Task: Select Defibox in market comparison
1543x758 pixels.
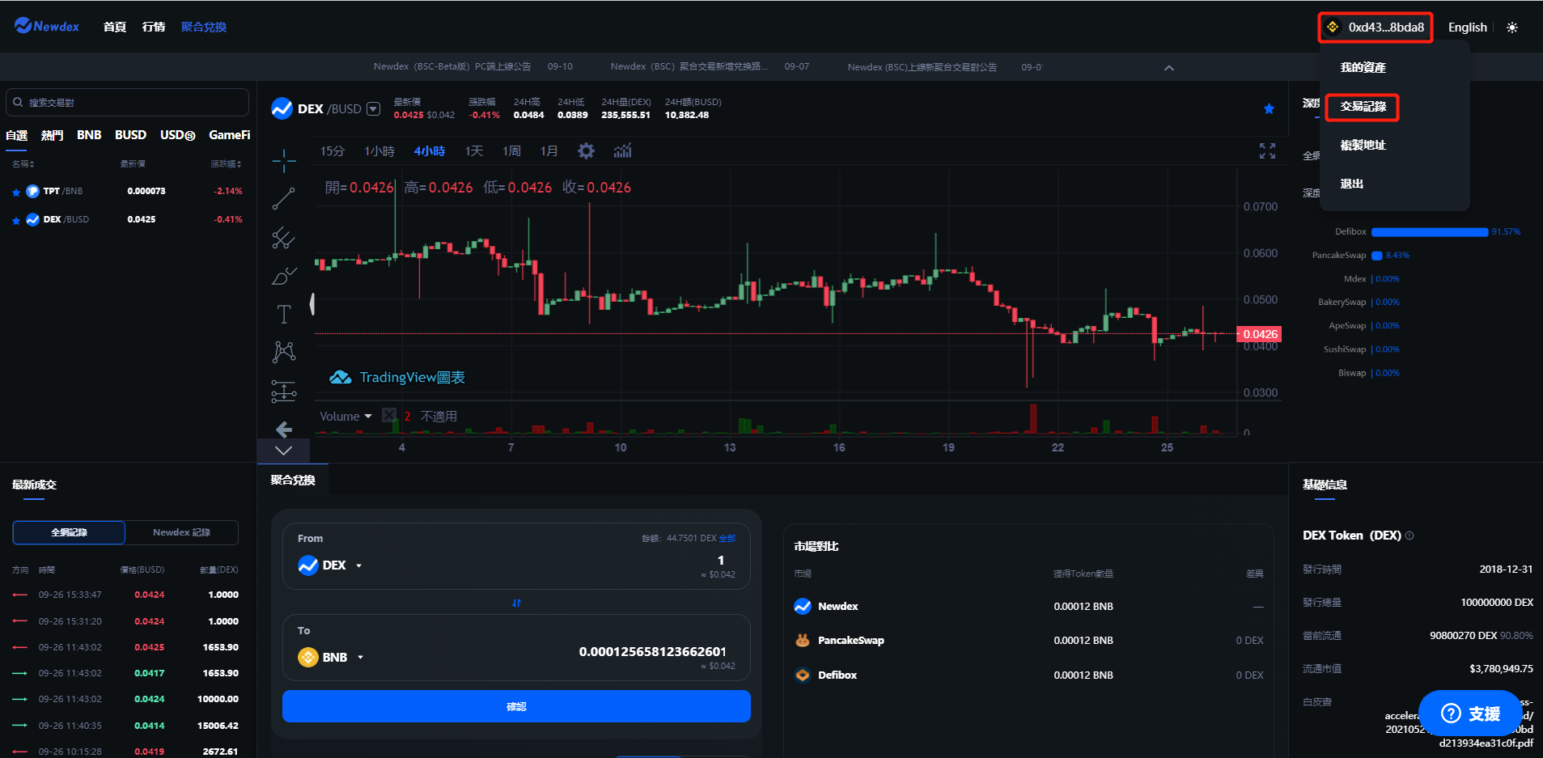Action: coord(825,675)
